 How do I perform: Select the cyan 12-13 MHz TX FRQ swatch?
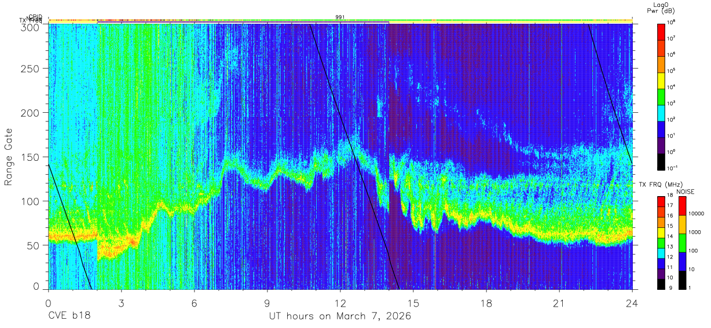pos(661,253)
